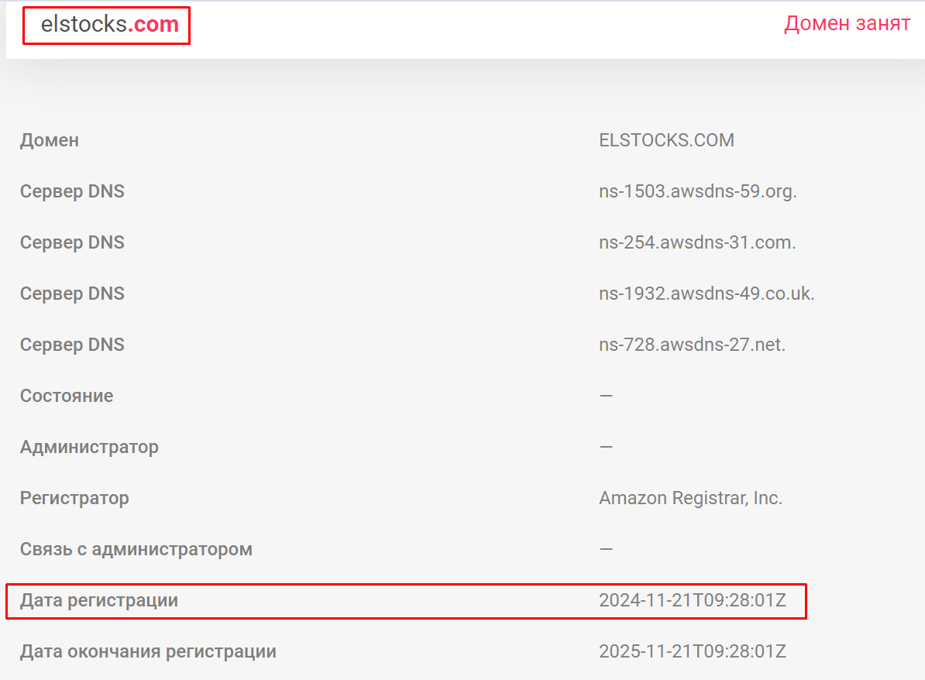This screenshot has height=680, width=925.
Task: Click the dash value next to Администратор
Action: [606, 447]
